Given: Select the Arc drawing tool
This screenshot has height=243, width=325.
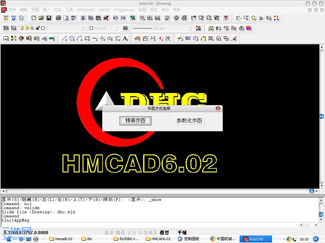Looking at the screenshot, I should point(79,38).
